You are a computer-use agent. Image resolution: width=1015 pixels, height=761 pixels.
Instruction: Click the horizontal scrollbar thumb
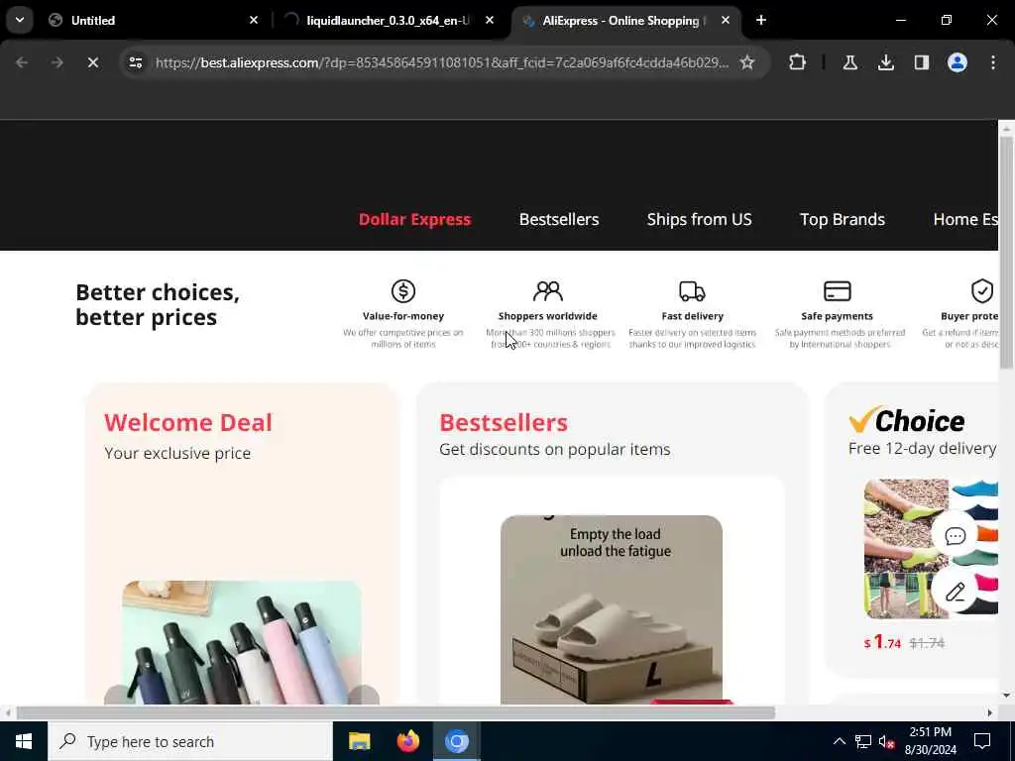[x=395, y=713]
